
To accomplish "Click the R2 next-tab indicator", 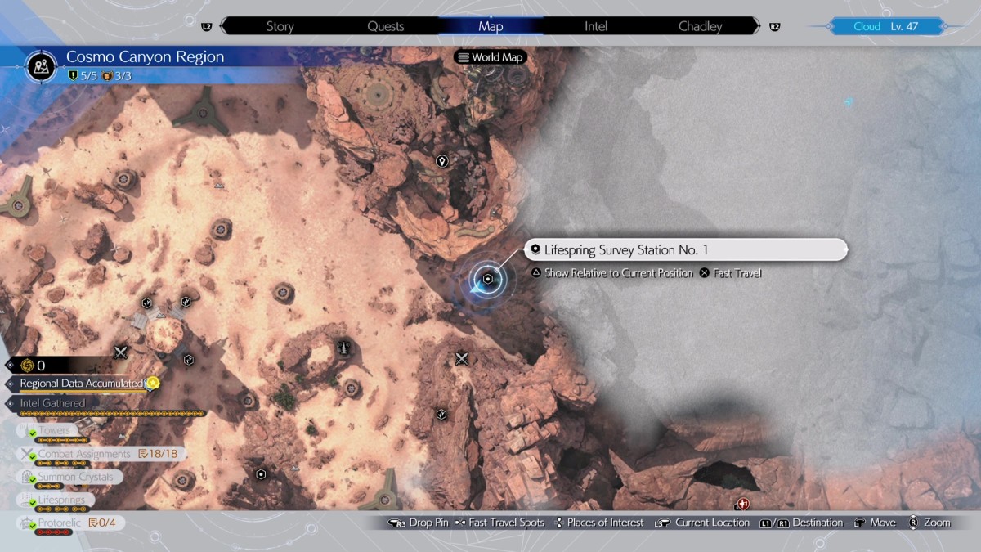I will pos(774,27).
